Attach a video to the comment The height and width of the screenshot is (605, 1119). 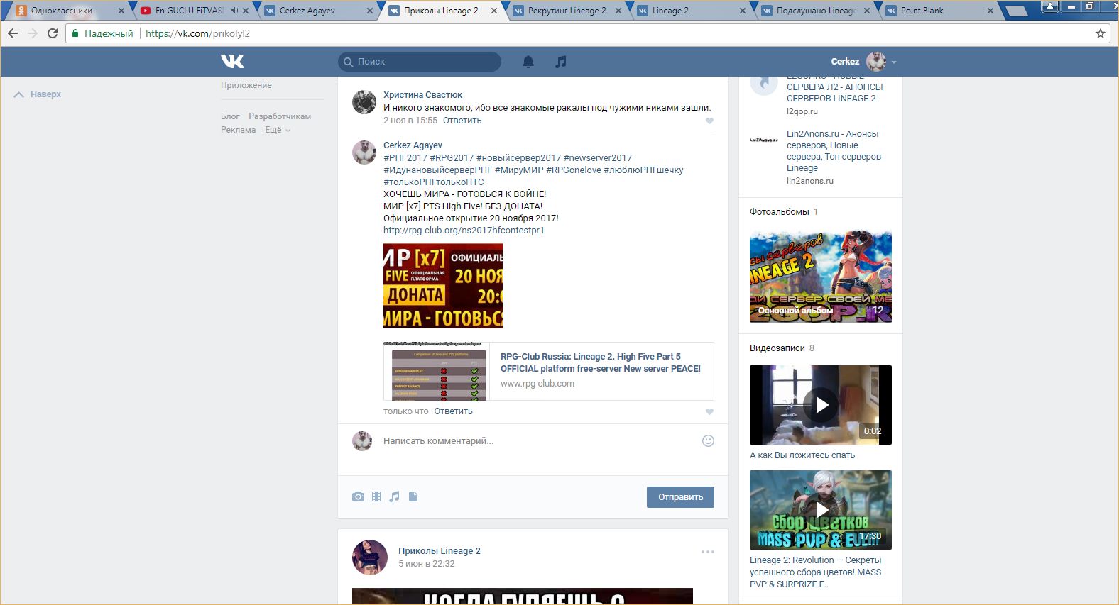pos(376,496)
